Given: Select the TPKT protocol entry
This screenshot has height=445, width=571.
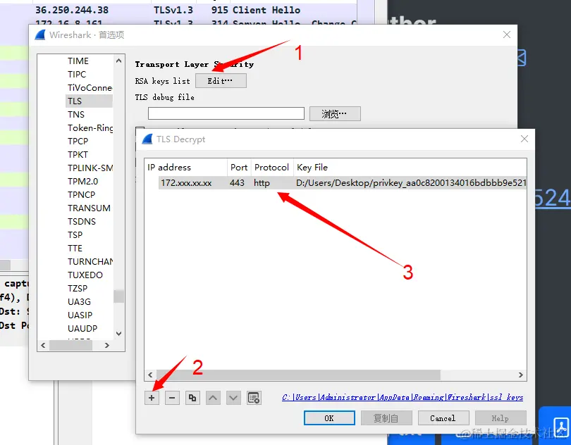Looking at the screenshot, I should coord(78,155).
